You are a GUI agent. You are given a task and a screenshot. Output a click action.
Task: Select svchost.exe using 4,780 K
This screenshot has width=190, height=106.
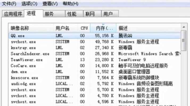(x=94, y=96)
